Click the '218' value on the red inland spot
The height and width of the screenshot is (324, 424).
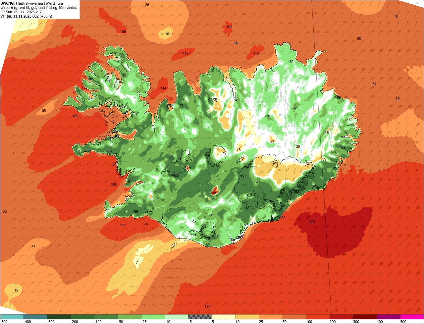tap(213, 193)
